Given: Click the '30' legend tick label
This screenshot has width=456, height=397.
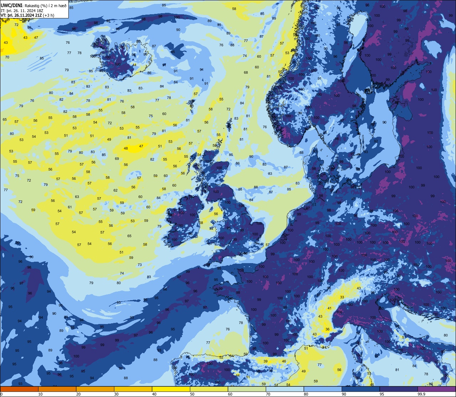Looking at the screenshot, I should point(116,394).
